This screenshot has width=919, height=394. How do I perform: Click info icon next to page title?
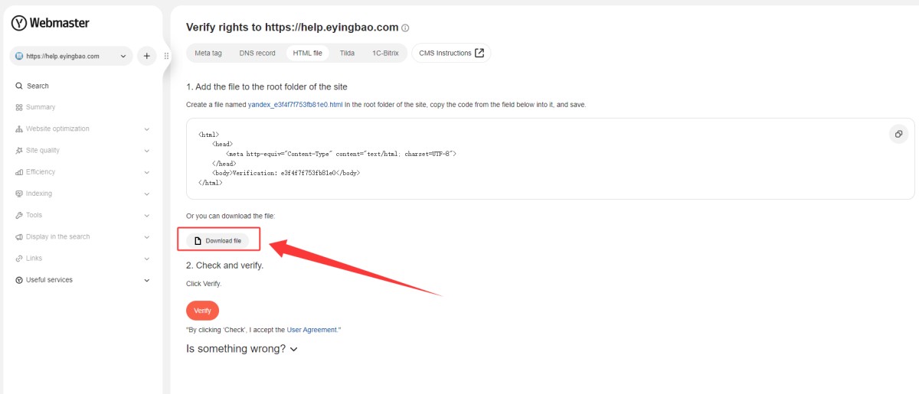click(x=405, y=28)
